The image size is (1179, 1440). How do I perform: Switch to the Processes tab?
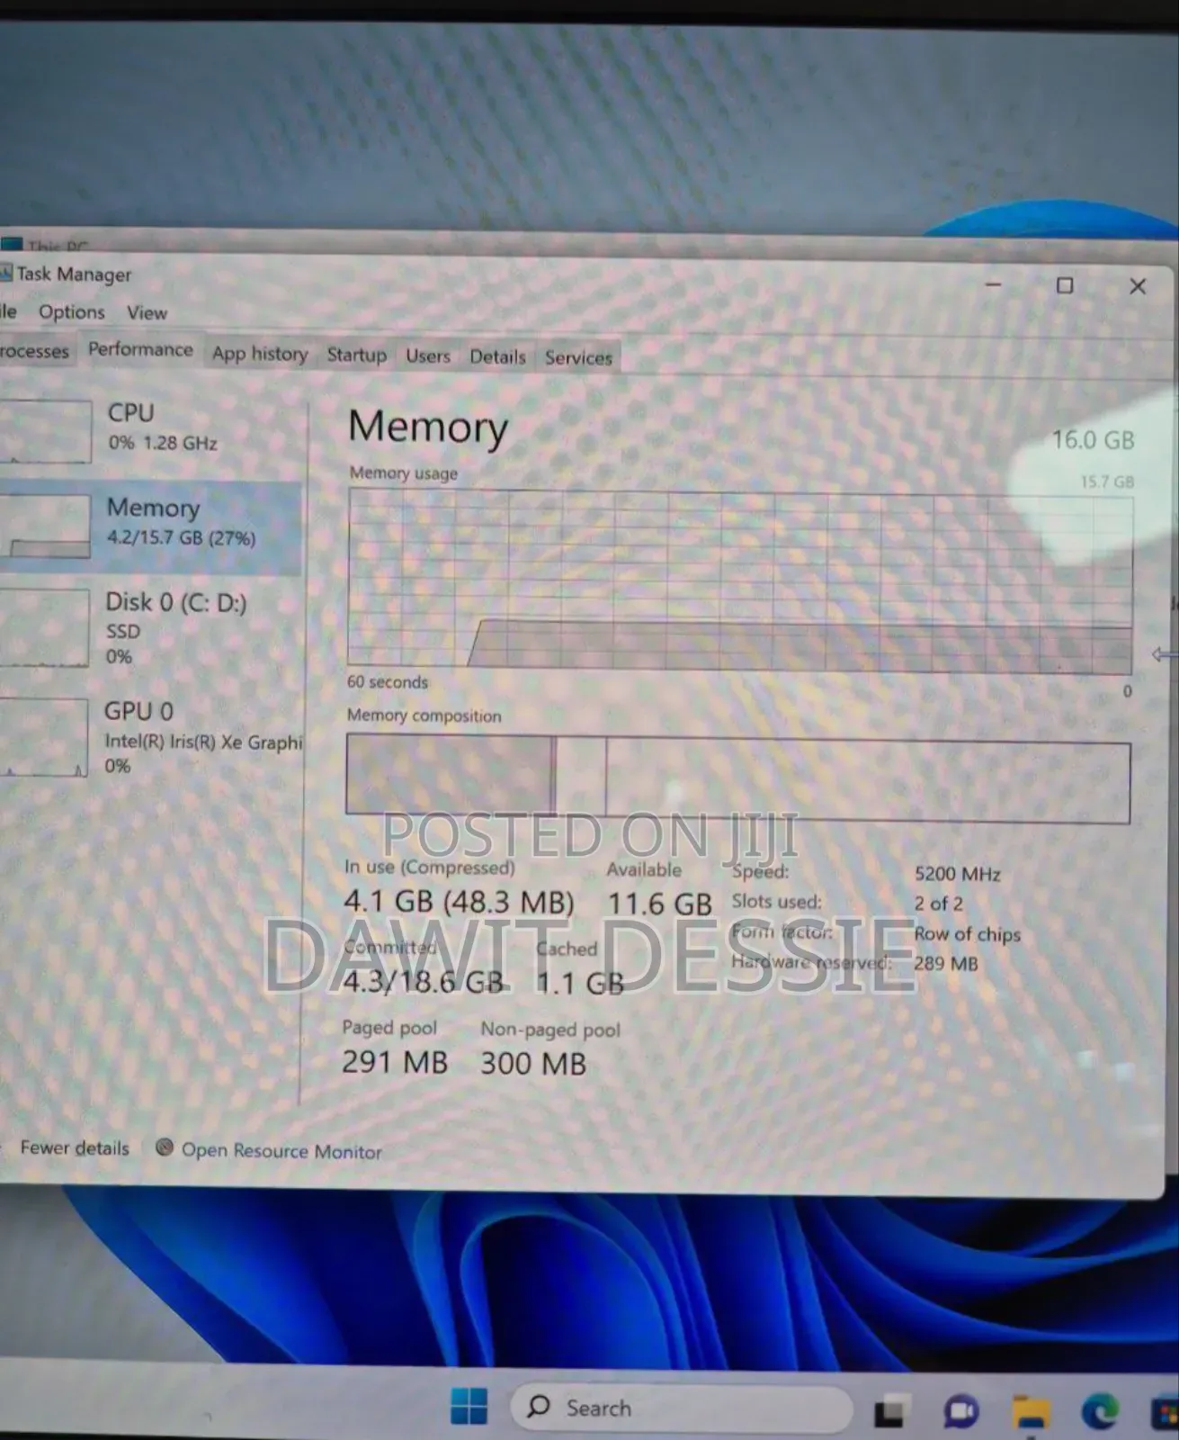[34, 351]
